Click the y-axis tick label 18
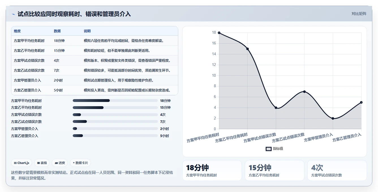Image resolution: width=378 pixels, height=192 pixels. [x=214, y=33]
